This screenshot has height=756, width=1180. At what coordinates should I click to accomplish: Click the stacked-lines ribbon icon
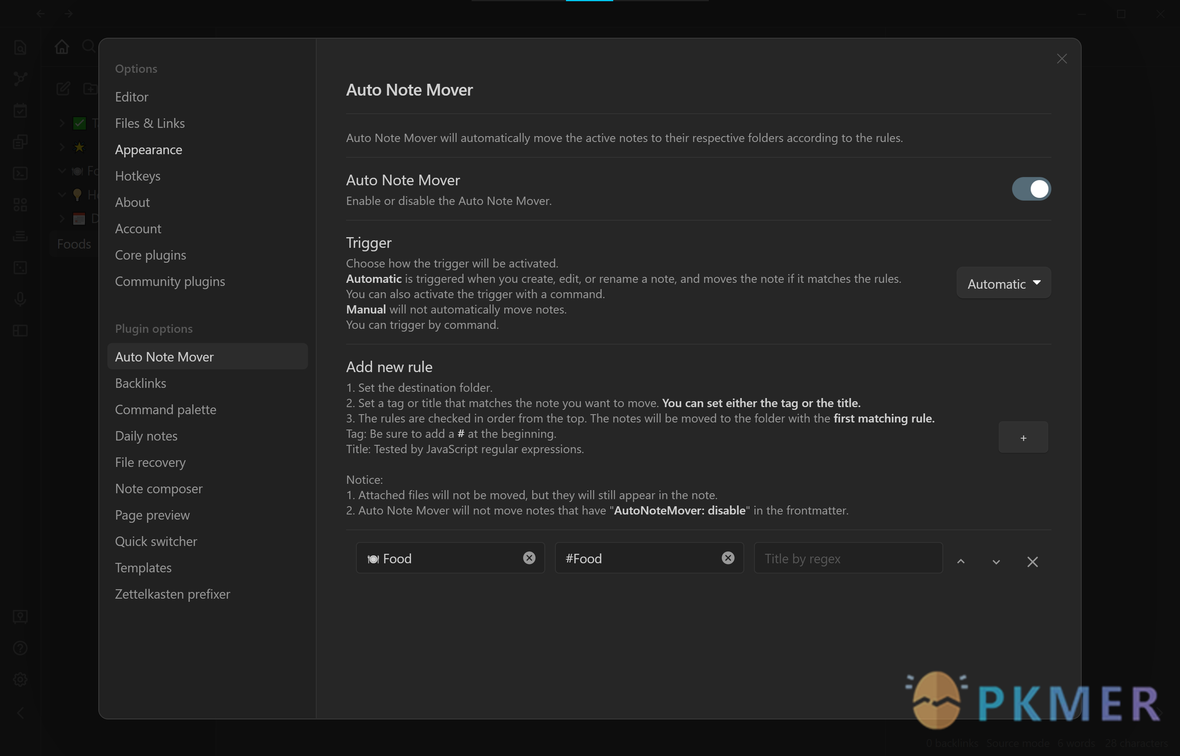20,236
